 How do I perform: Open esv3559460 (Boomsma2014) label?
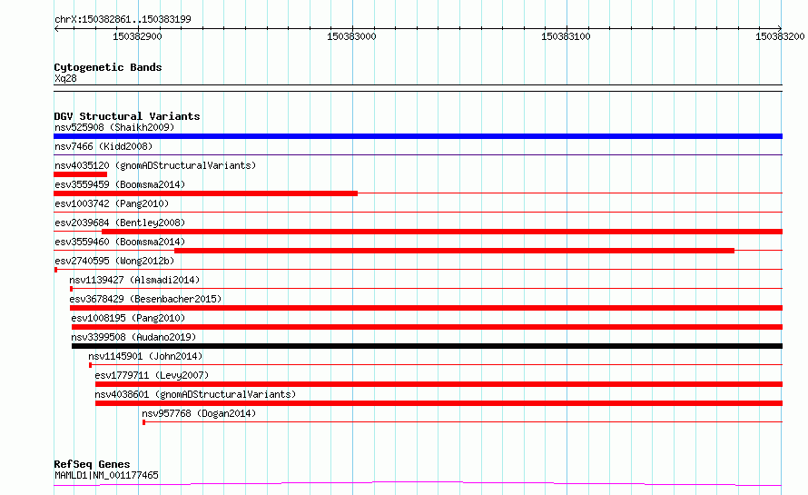tap(120, 242)
